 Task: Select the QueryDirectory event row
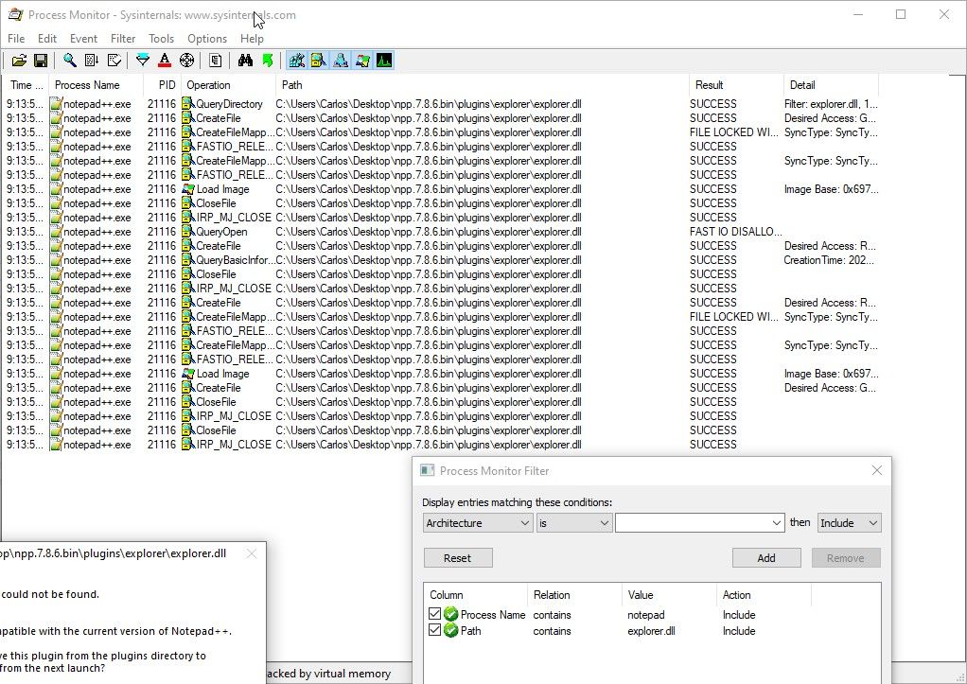442,104
